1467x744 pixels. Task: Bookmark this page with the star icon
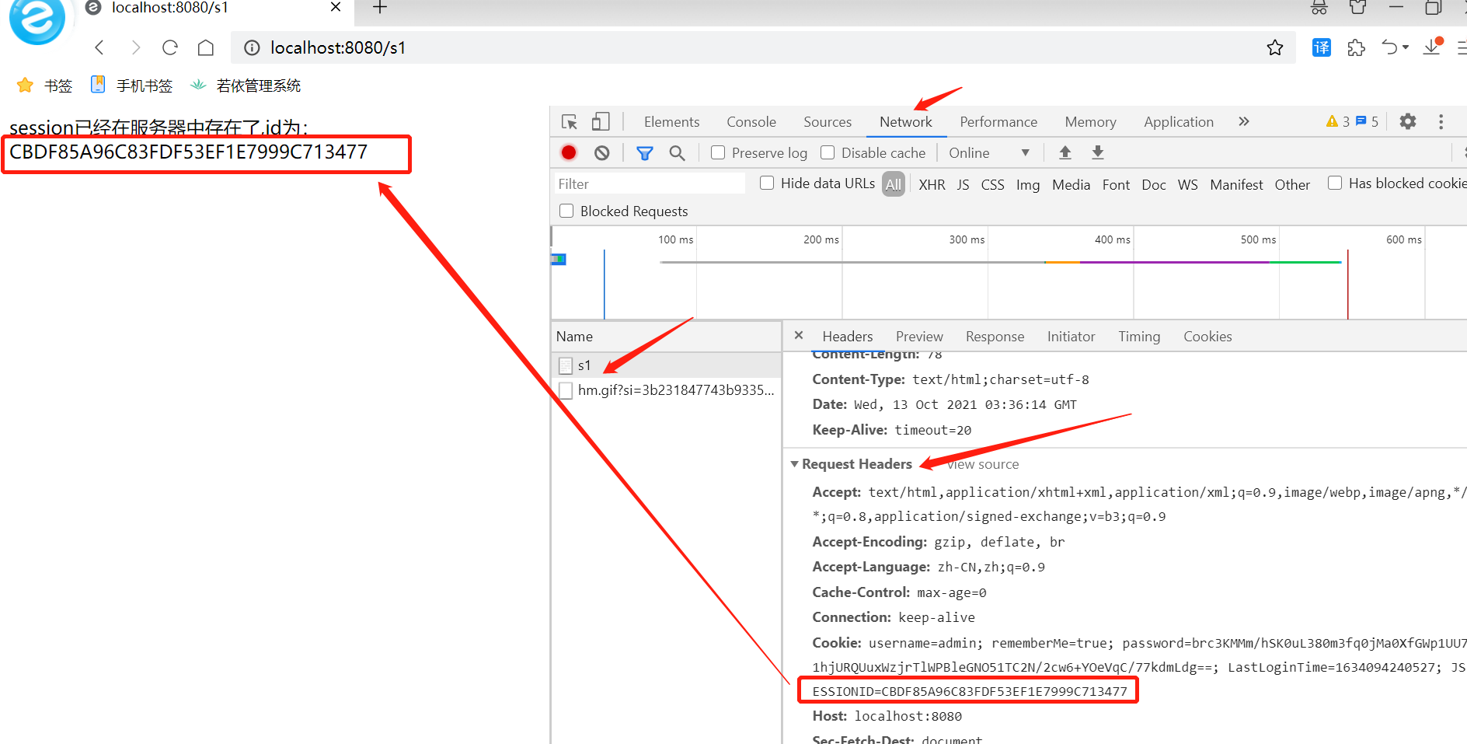click(x=1275, y=48)
